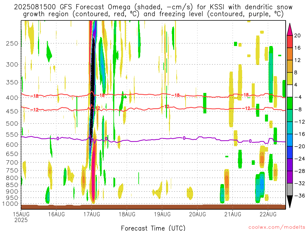Select the 350 pressure level axis label
Screen dimensions: 308x231
[x=12, y=82]
